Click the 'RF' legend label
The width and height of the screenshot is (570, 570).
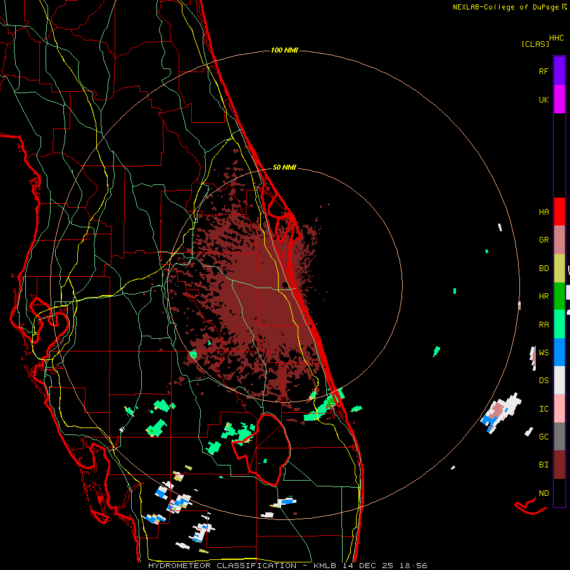click(544, 71)
